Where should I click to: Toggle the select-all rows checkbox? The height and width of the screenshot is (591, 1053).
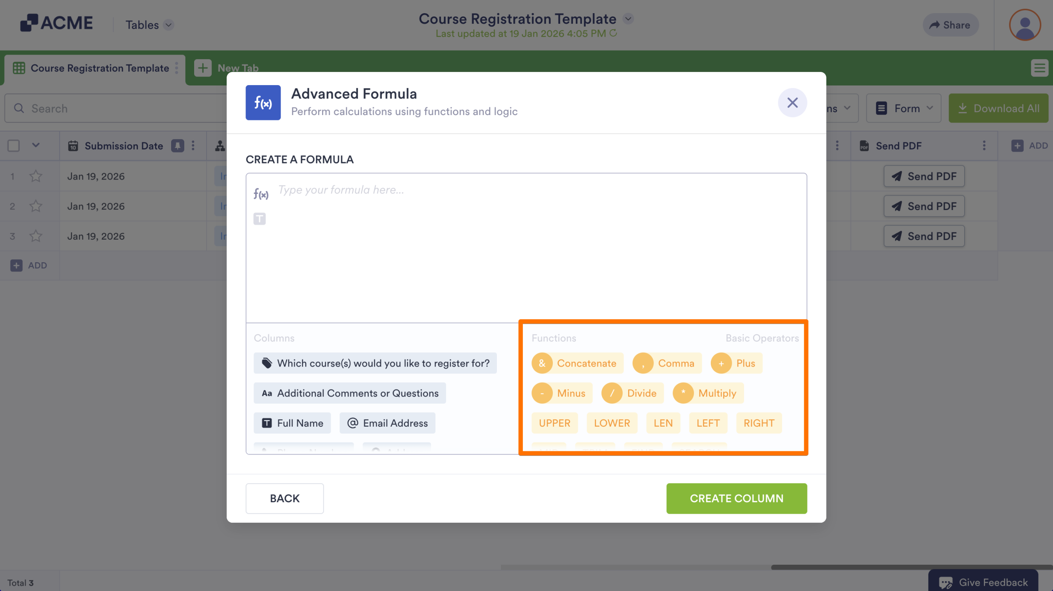tap(14, 145)
